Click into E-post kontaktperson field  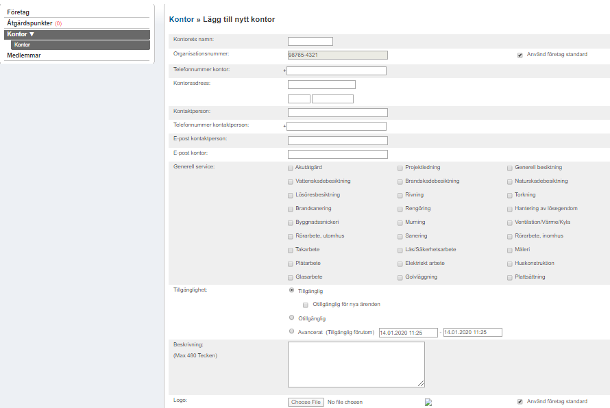tap(337, 140)
